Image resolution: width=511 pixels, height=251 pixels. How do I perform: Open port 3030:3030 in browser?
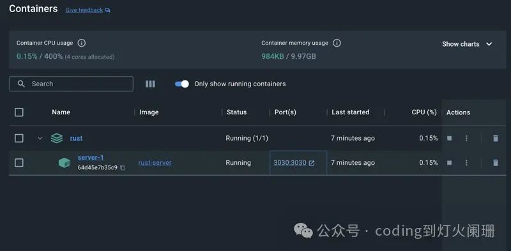[x=294, y=163]
